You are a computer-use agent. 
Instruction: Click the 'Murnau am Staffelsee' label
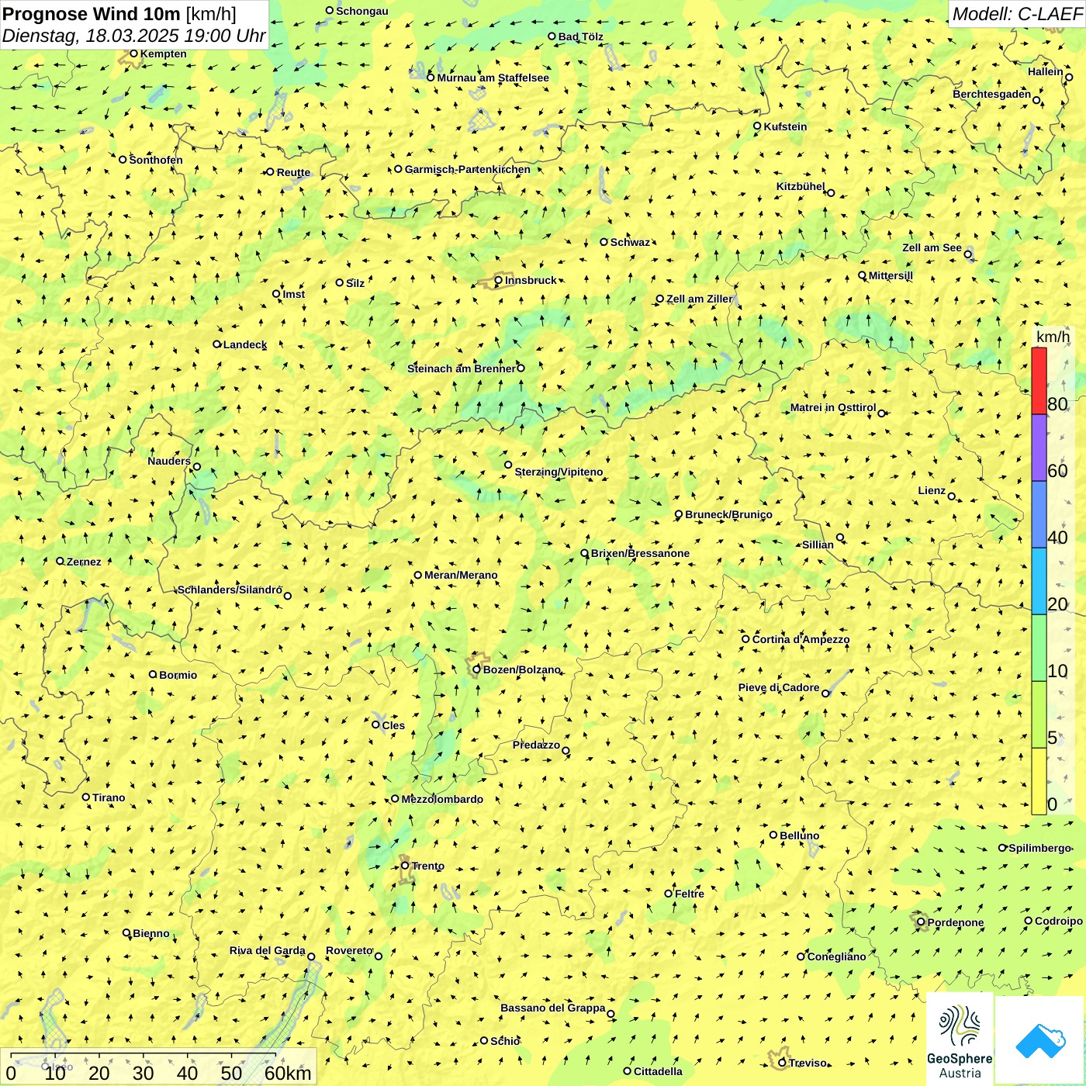[x=493, y=78]
